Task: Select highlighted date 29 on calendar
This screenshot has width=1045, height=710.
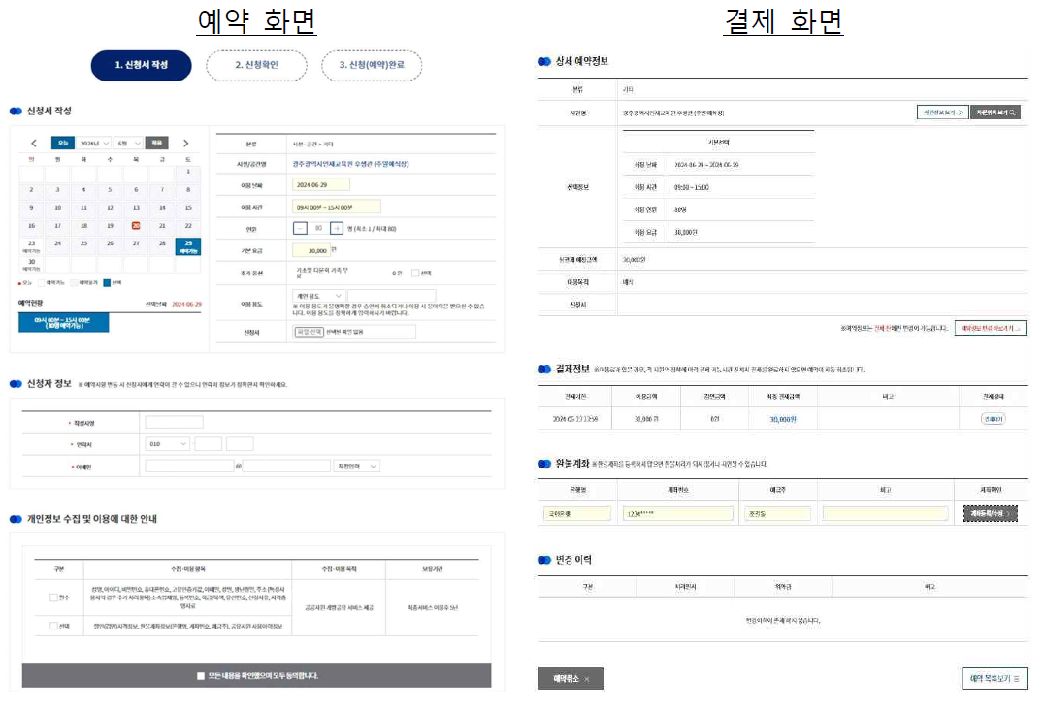Action: click(188, 246)
